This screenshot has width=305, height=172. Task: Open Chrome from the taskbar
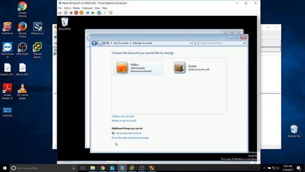point(102,168)
